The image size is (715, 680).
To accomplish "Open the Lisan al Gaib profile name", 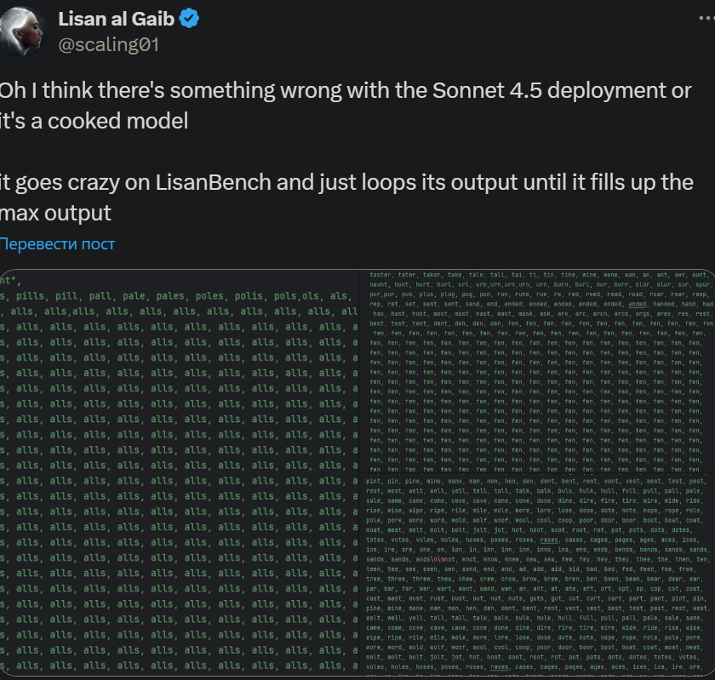I will (x=117, y=20).
